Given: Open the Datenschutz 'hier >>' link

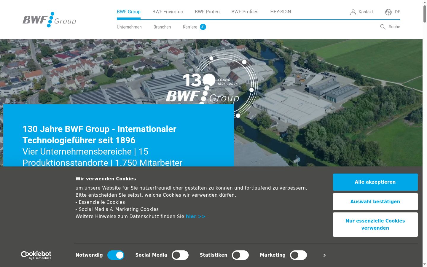Looking at the screenshot, I should click(x=196, y=217).
